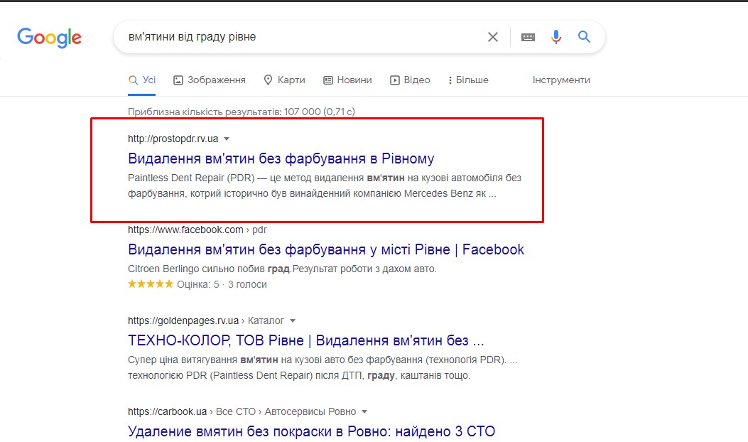
Task: Open the Facebook result link for Рівне
Action: point(326,249)
